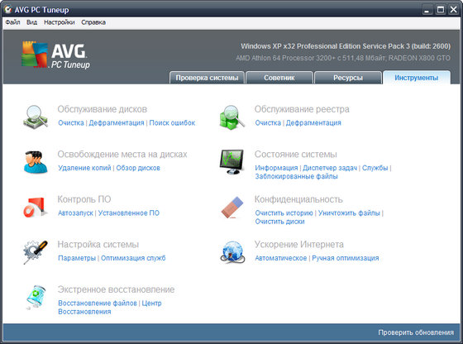
Task: Click the system settings gear and screwdriver icon
Action: (x=36, y=252)
